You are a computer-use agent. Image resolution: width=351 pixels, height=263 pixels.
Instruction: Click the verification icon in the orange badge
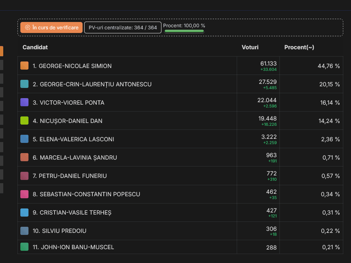tap(27, 27)
